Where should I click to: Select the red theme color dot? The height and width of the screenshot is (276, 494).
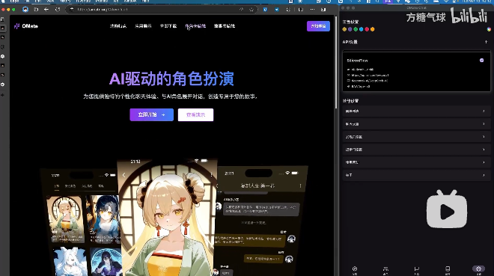pos(367,29)
